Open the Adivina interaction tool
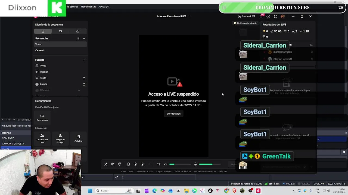This screenshot has height=195, width=348. (x=78, y=139)
